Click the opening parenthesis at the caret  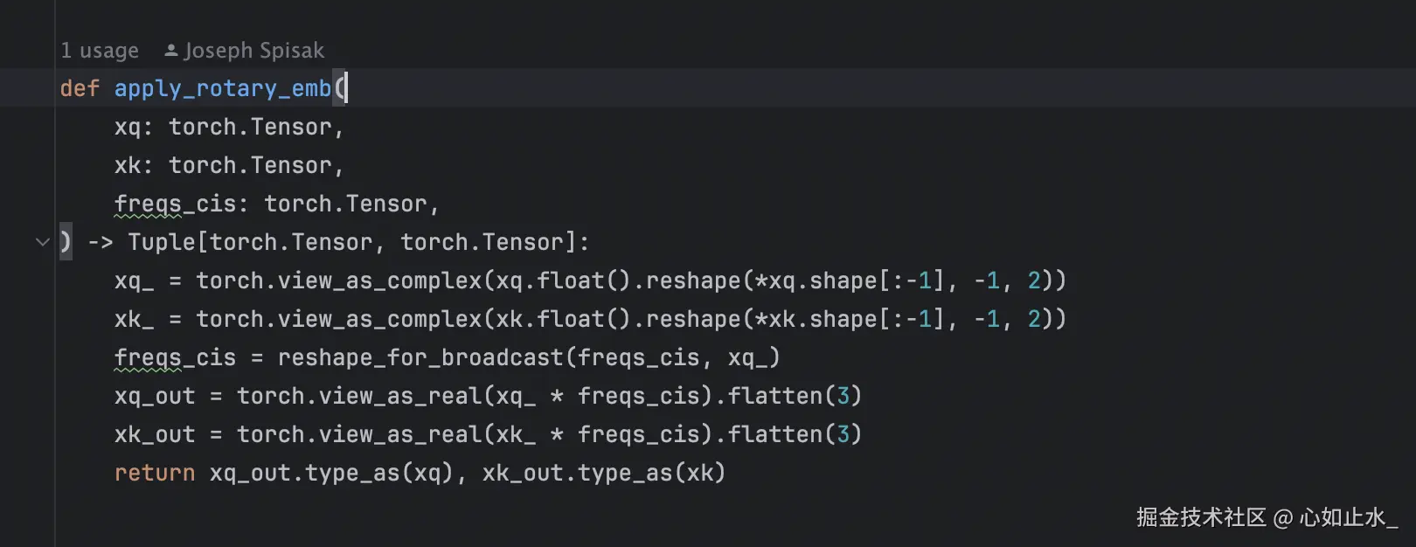coord(340,88)
